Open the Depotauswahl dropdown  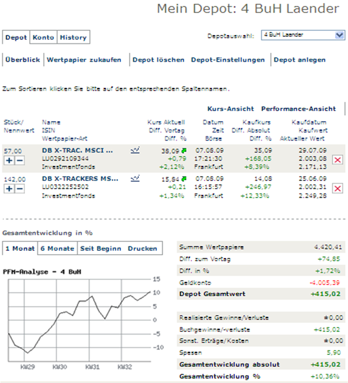pos(340,35)
